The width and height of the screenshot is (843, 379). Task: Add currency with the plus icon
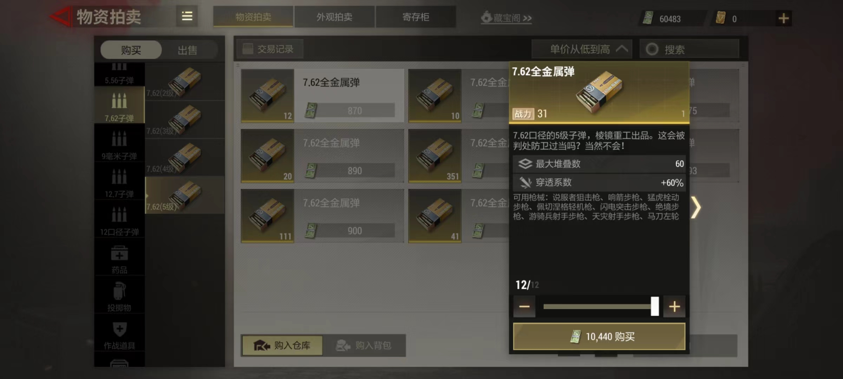point(784,18)
